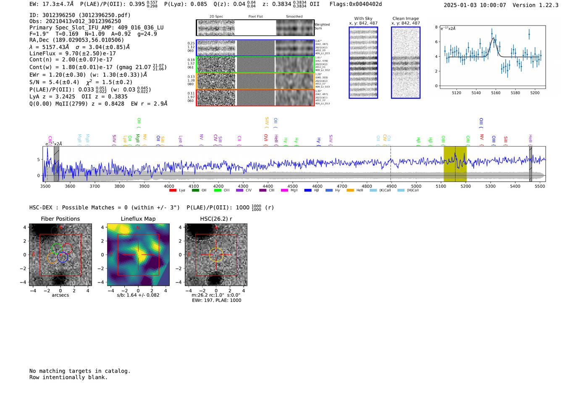Click the 's/b: 1.64 +/- 0.082' caption
Viewport: 588px width, 400px height.
point(138,295)
